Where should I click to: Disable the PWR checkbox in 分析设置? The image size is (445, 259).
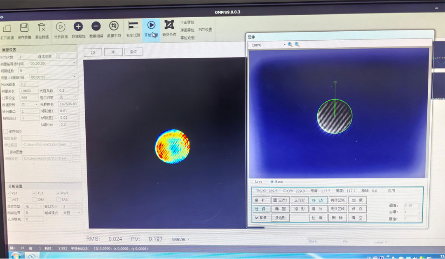[58, 193]
